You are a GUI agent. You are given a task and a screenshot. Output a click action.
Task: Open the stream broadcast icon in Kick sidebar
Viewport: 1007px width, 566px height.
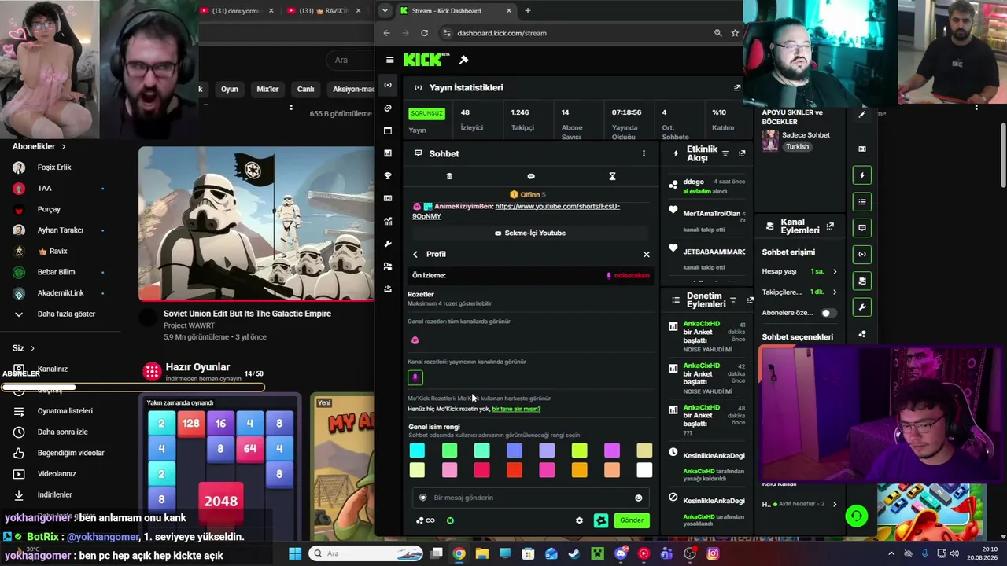(x=388, y=85)
